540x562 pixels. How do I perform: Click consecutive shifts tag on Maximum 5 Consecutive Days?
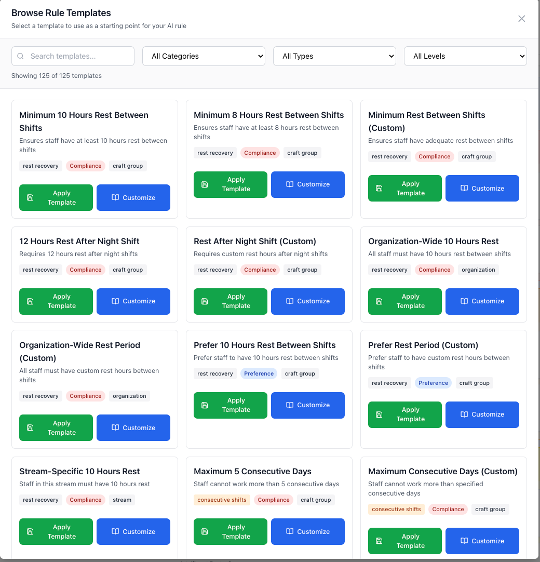point(222,500)
